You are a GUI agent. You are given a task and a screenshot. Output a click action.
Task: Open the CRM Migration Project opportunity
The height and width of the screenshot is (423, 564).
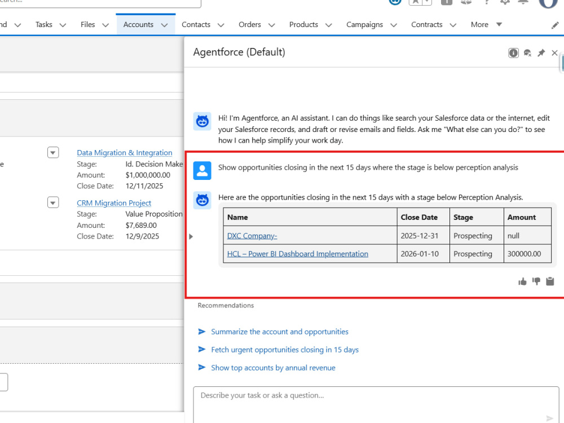pyautogui.click(x=114, y=203)
